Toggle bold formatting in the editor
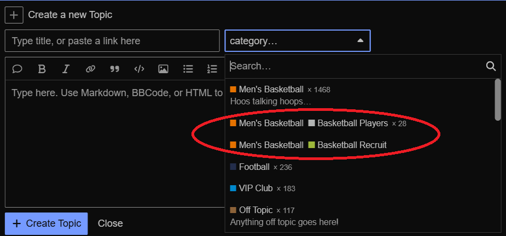Viewport: 506px width, 236px height. [x=42, y=69]
